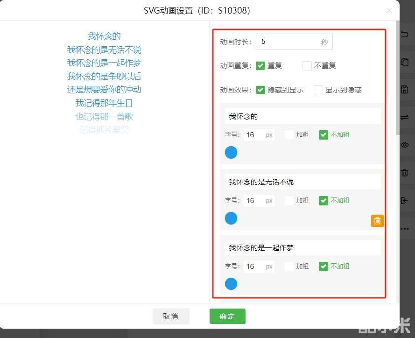Enable 加粗 for the 我怀念的 line

coord(289,135)
